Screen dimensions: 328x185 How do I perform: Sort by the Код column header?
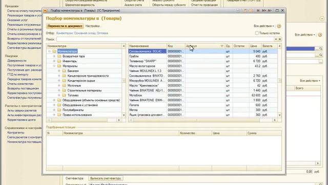pyautogui.click(x=176, y=46)
